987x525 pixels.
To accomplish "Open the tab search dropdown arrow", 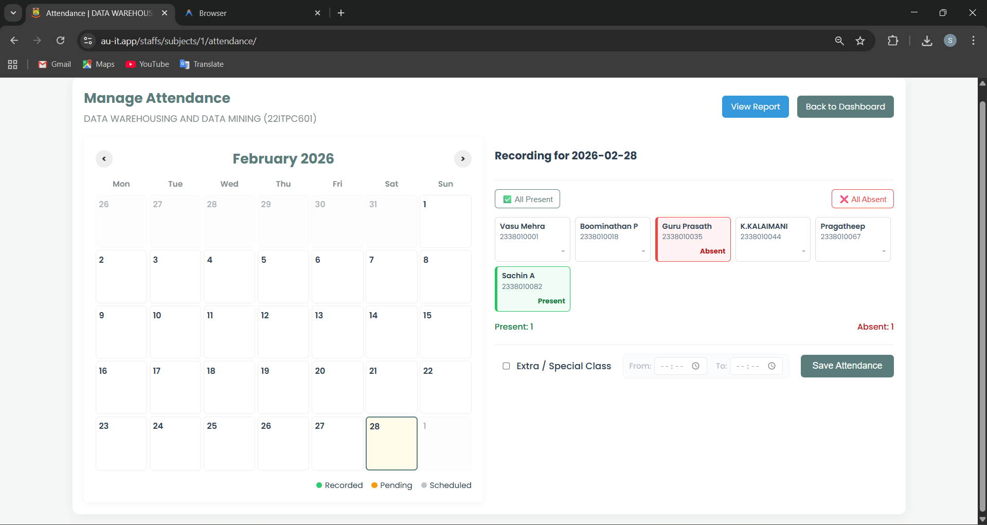I will pyautogui.click(x=13, y=13).
